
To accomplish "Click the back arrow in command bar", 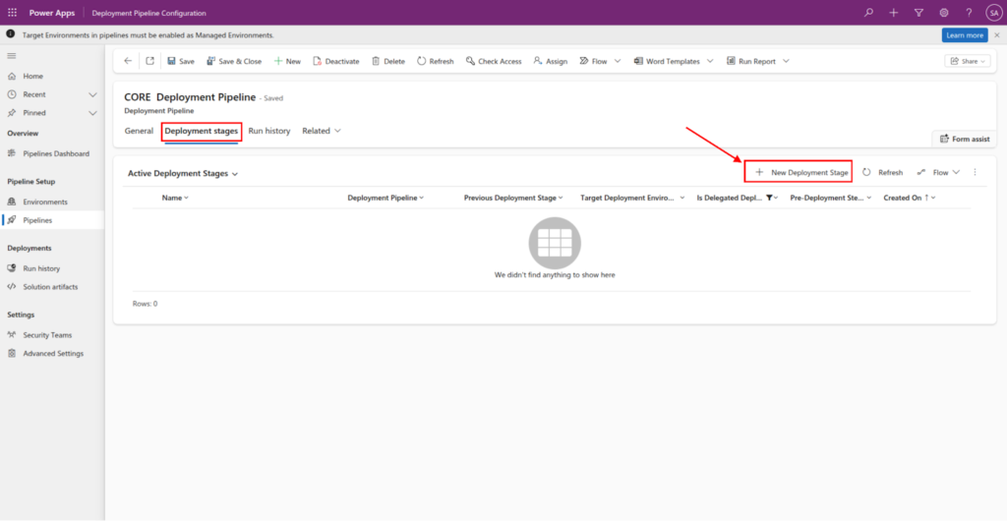I will click(x=128, y=61).
